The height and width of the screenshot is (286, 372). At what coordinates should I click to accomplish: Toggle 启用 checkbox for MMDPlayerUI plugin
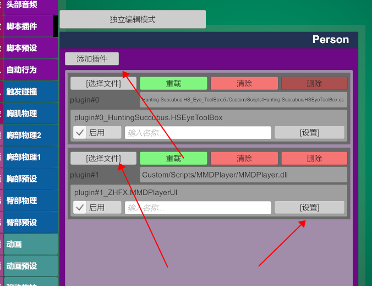[x=79, y=208]
